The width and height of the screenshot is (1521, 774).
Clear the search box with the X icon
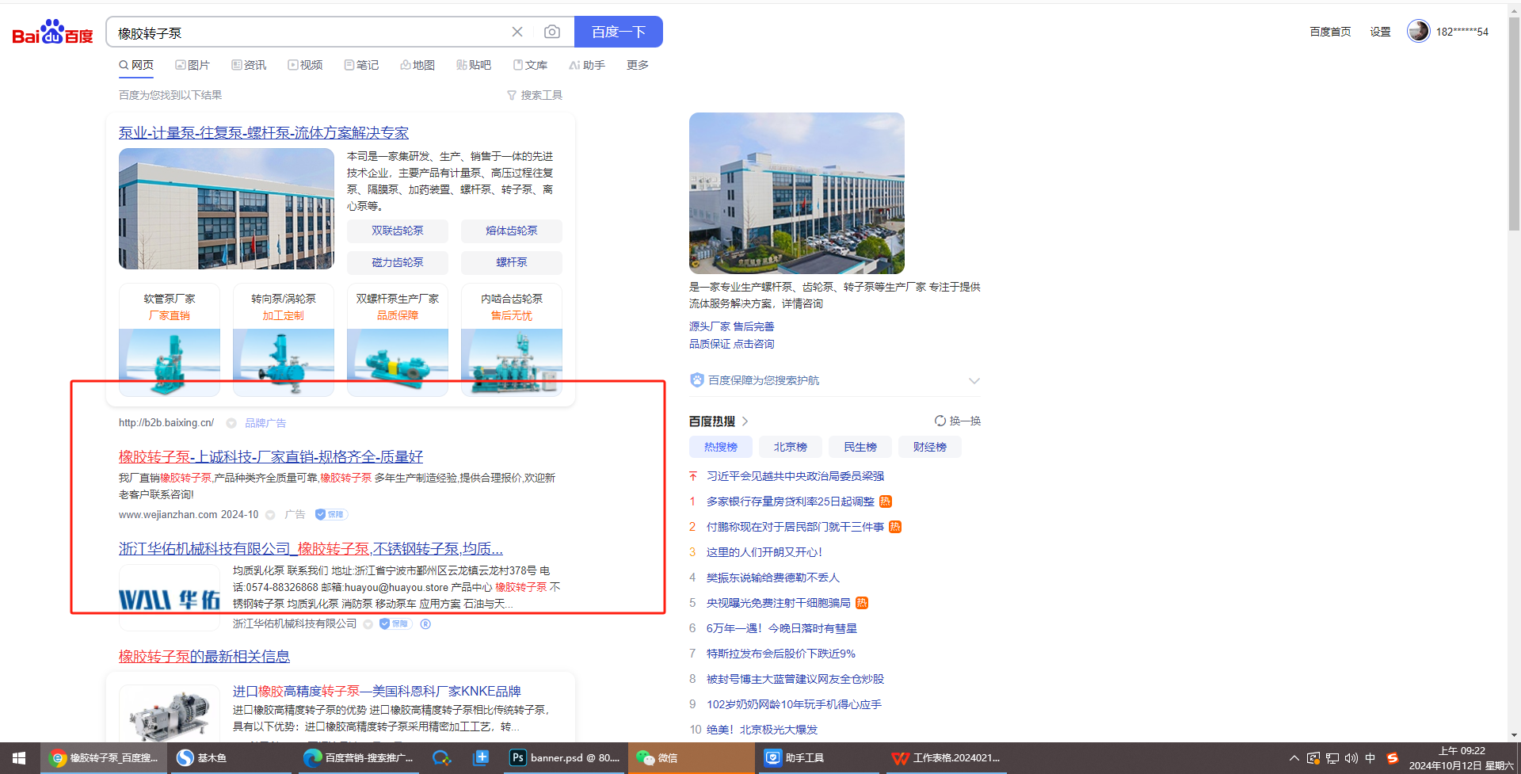coord(517,32)
